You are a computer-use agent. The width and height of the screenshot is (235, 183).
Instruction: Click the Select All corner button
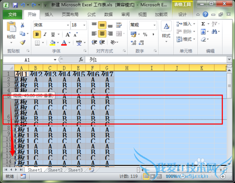click(x=8, y=68)
